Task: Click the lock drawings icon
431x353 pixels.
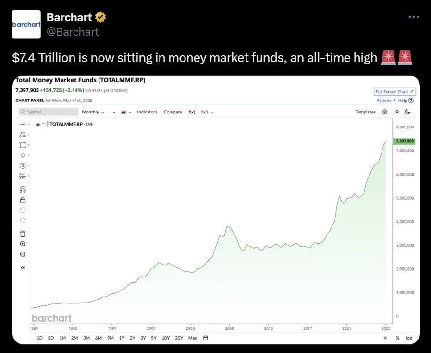Action: (x=23, y=200)
